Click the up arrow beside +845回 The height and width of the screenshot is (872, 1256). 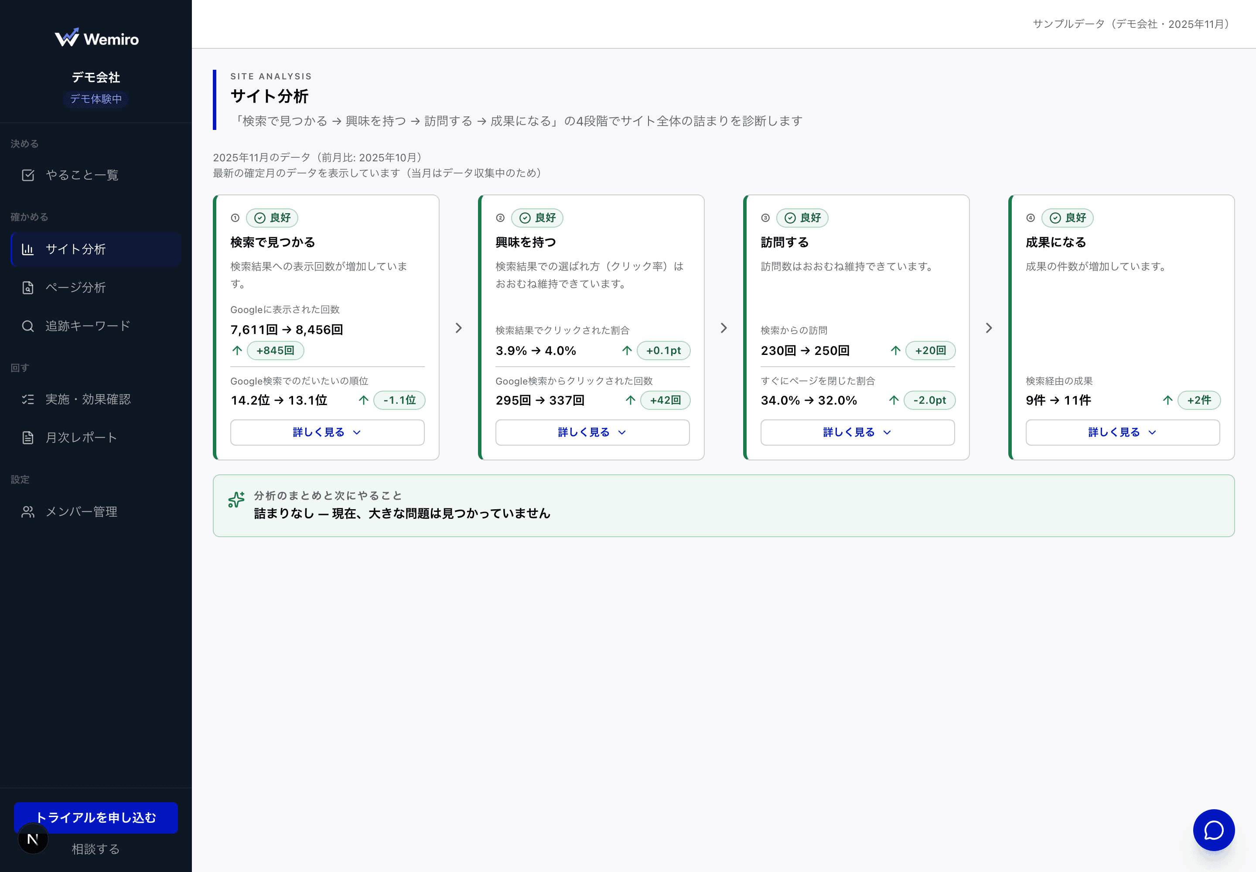tap(237, 351)
